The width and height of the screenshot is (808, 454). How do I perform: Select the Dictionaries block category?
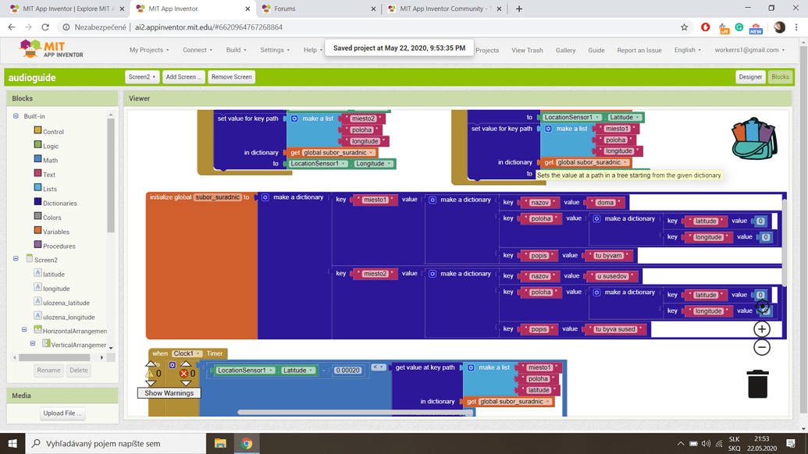pyautogui.click(x=59, y=203)
